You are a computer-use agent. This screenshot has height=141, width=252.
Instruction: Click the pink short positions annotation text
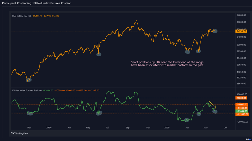pyautogui.click(x=167, y=63)
